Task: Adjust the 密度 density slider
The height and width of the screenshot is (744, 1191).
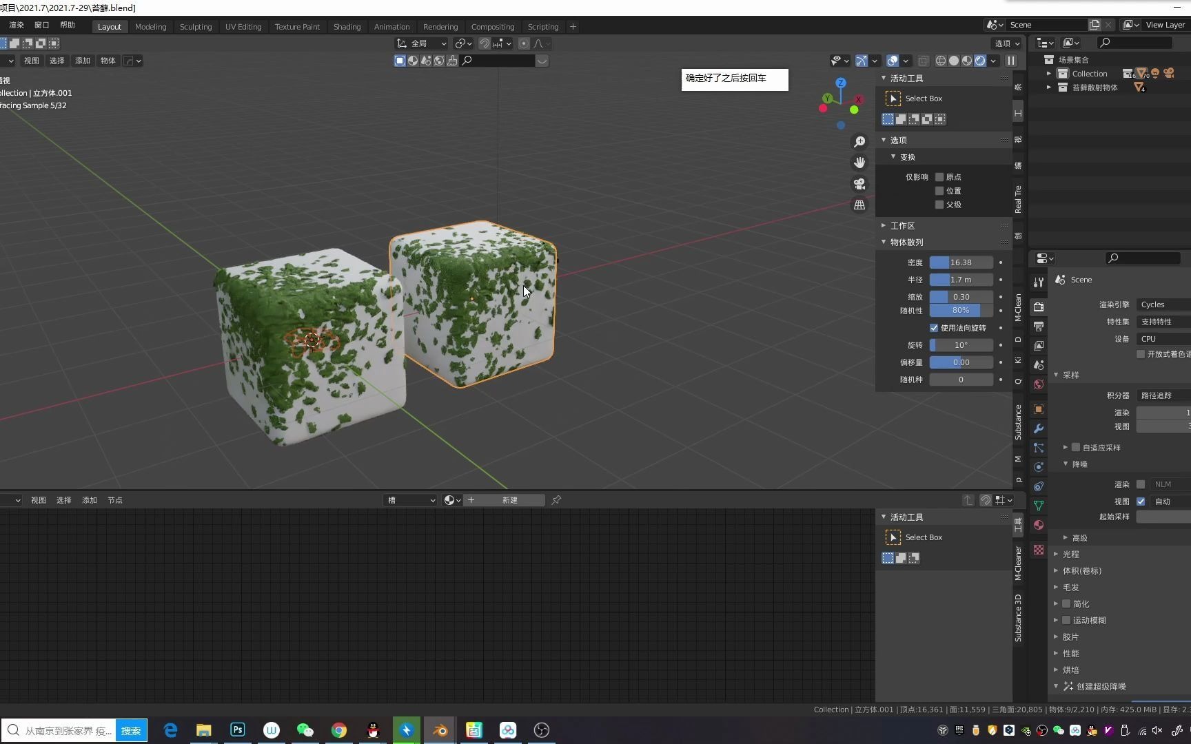Action: pyautogui.click(x=960, y=262)
